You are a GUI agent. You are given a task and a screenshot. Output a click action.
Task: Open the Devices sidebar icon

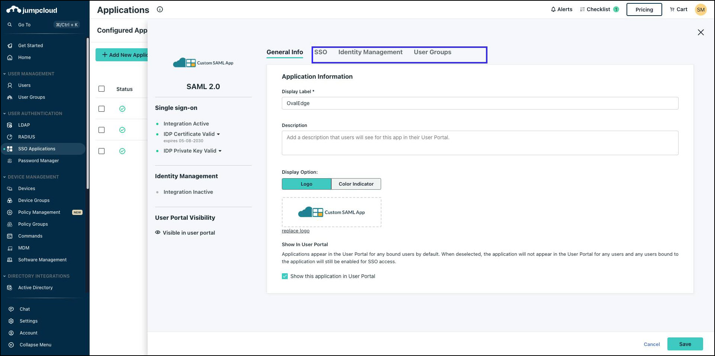10,189
